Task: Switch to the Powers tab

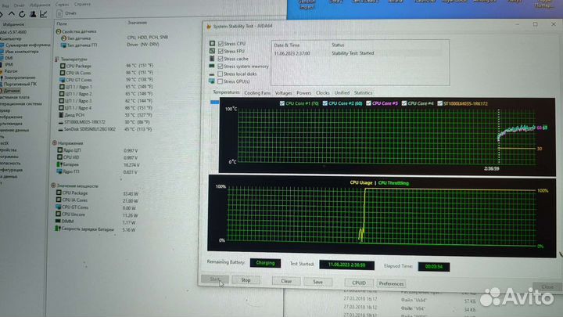Action: [x=303, y=92]
